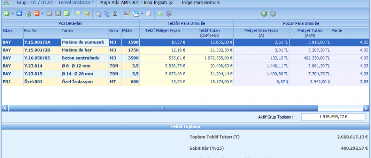
Task: Click the blue plus insert icon
Action: (19, 13)
